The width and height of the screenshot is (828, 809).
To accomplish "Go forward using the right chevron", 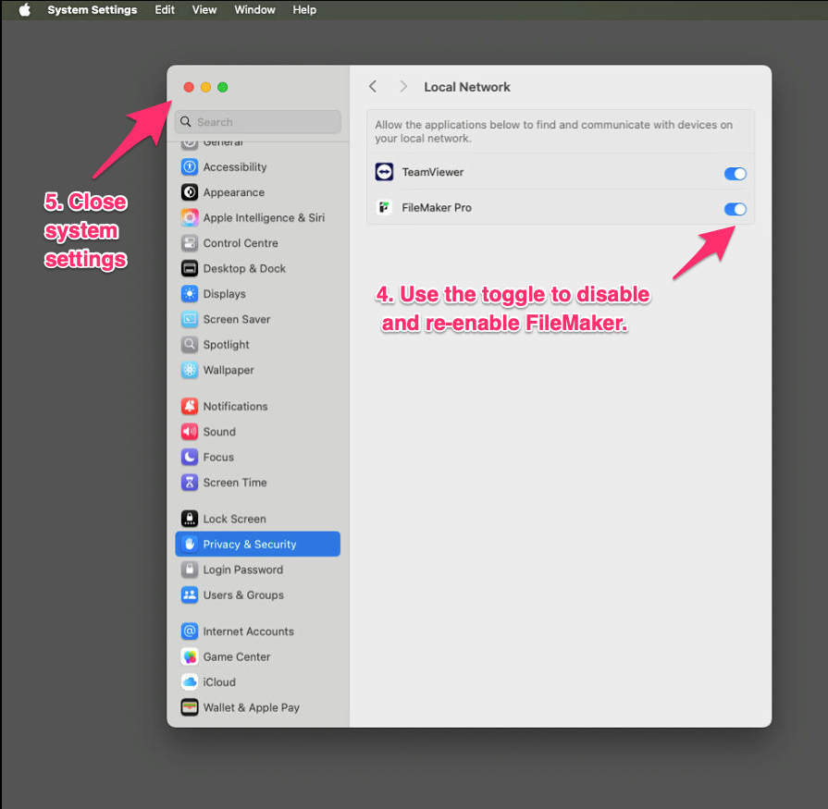I will (403, 87).
